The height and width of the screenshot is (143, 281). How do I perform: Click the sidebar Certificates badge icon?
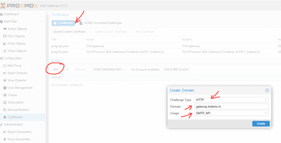[x=5, y=117]
